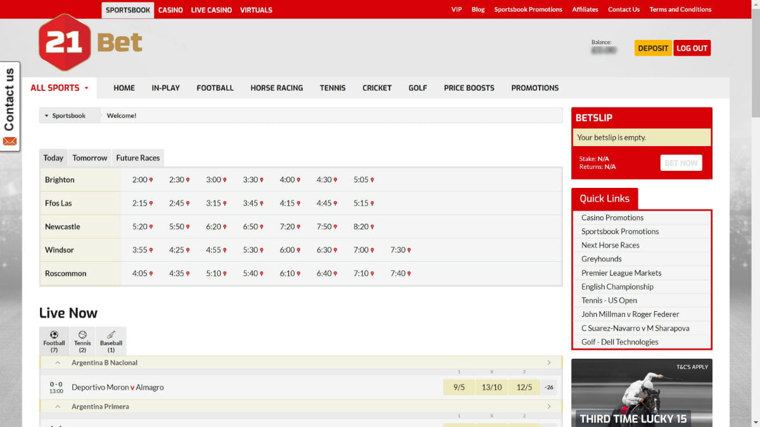The height and width of the screenshot is (427, 760).
Task: Open Next Horse Races quick link
Action: click(x=611, y=245)
